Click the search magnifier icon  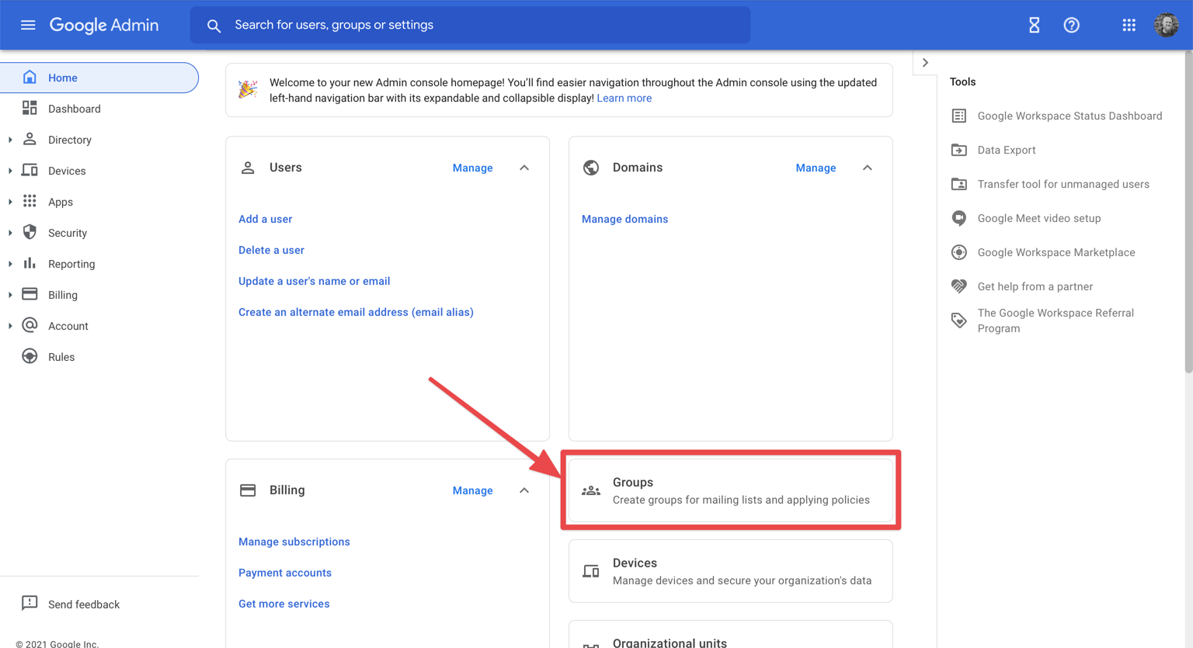pos(214,26)
